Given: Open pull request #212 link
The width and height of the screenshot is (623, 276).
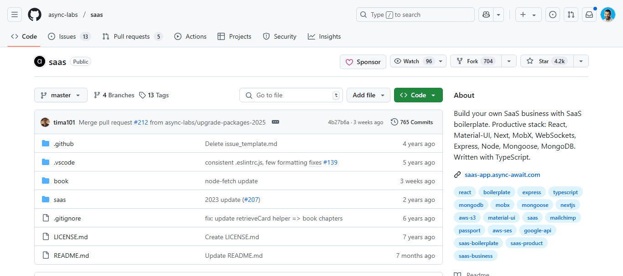Looking at the screenshot, I should (x=141, y=122).
